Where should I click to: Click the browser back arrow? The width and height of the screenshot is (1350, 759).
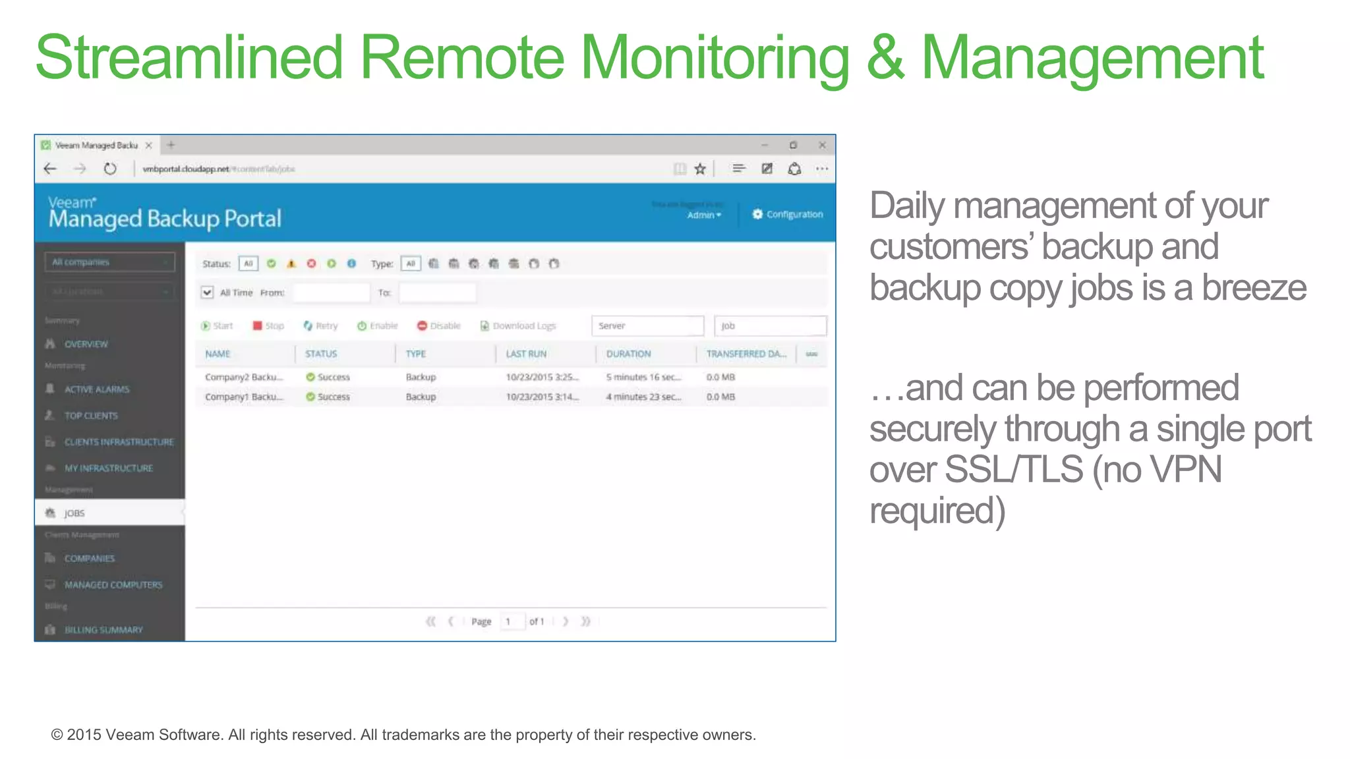point(50,169)
